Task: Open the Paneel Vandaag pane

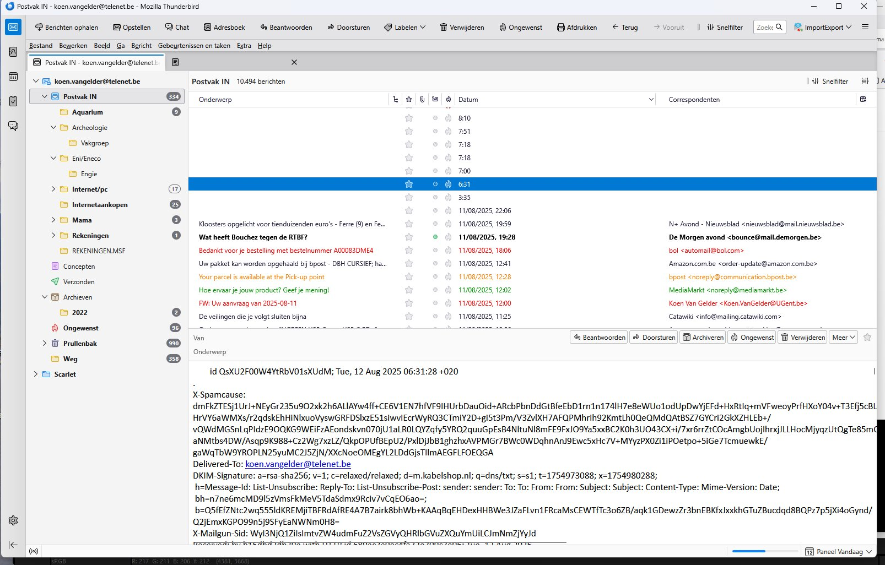Action: [x=839, y=552]
